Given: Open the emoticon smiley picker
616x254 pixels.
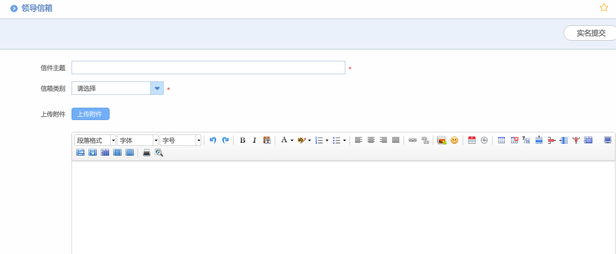Looking at the screenshot, I should (454, 140).
